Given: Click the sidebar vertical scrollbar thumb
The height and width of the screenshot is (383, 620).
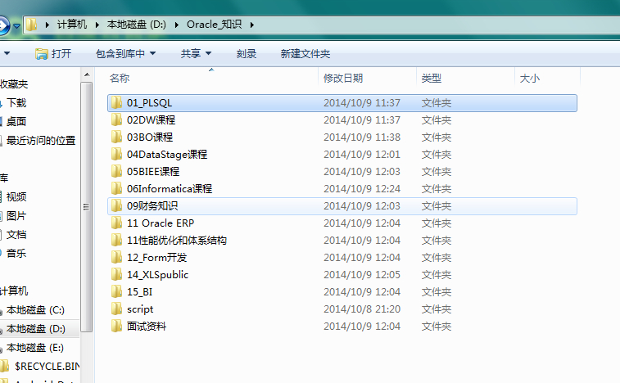Looking at the screenshot, I should [x=87, y=207].
